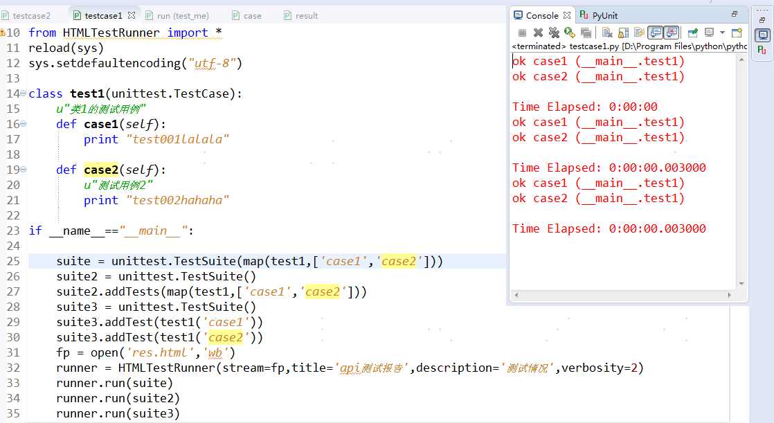The width and height of the screenshot is (774, 423).
Task: Collapse def case2 fold on line 19
Action: (24, 170)
